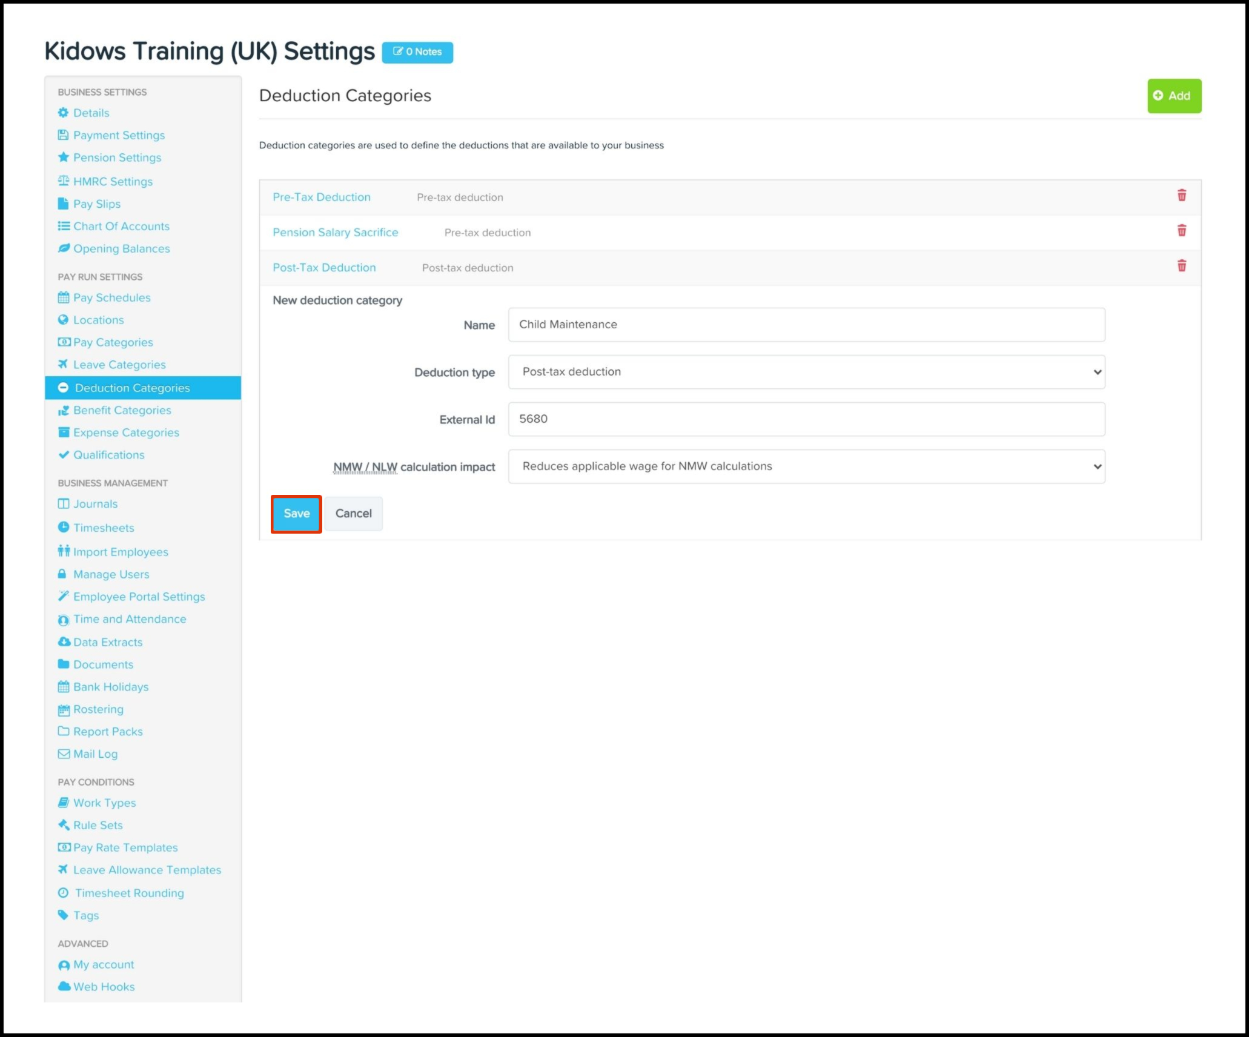Click the scales icon for HMRC Settings
This screenshot has height=1037, width=1249.
click(63, 181)
